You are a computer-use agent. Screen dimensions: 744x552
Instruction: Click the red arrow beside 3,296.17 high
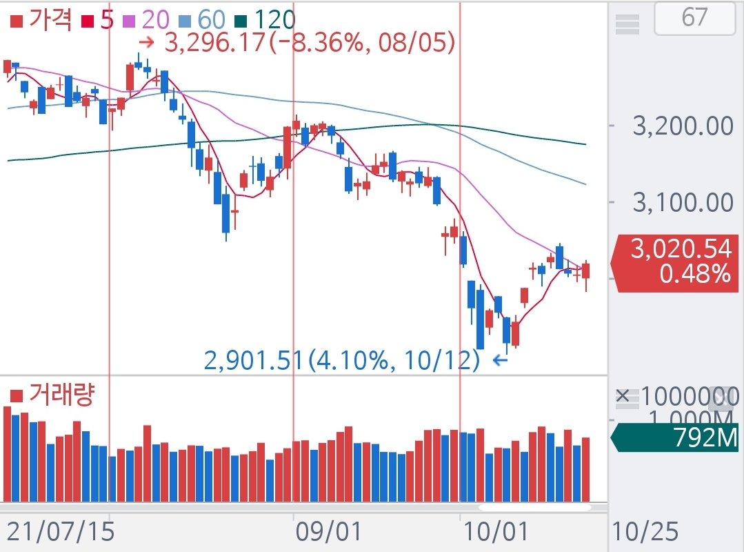pos(147,42)
